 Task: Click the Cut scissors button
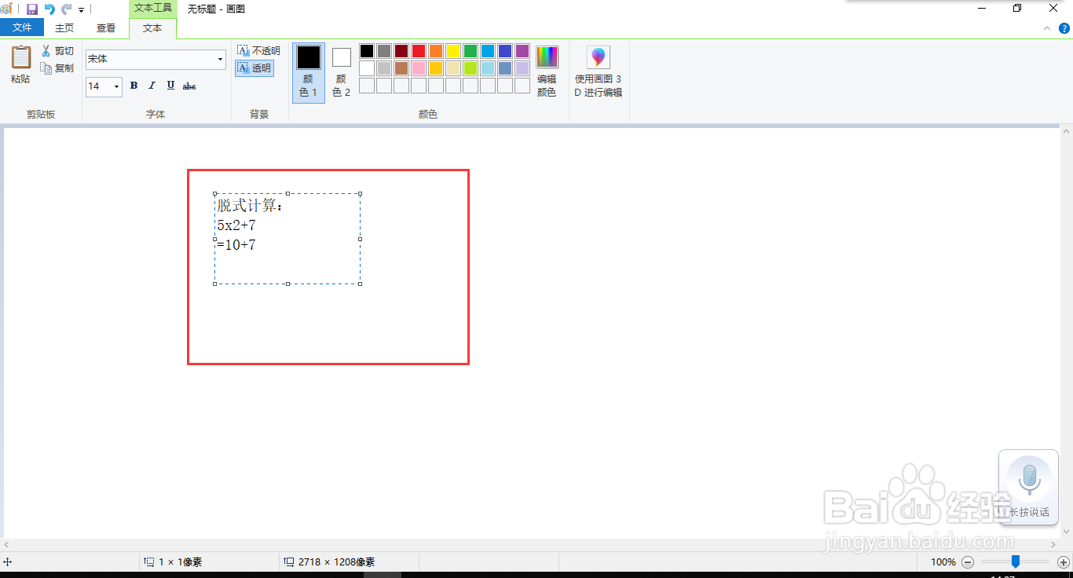click(58, 51)
